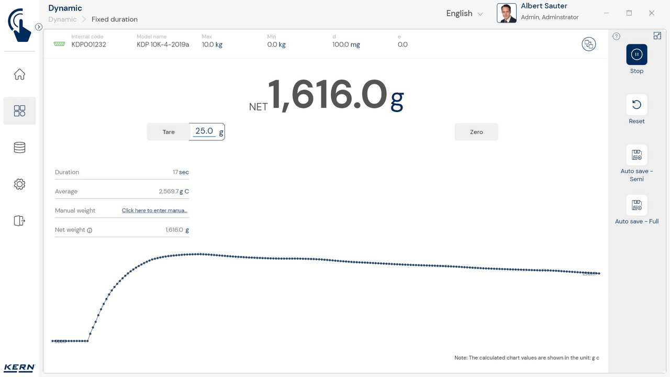Image resolution: width=670 pixels, height=377 pixels.
Task: Go to Dynamic breadcrumb item
Action: [62, 19]
